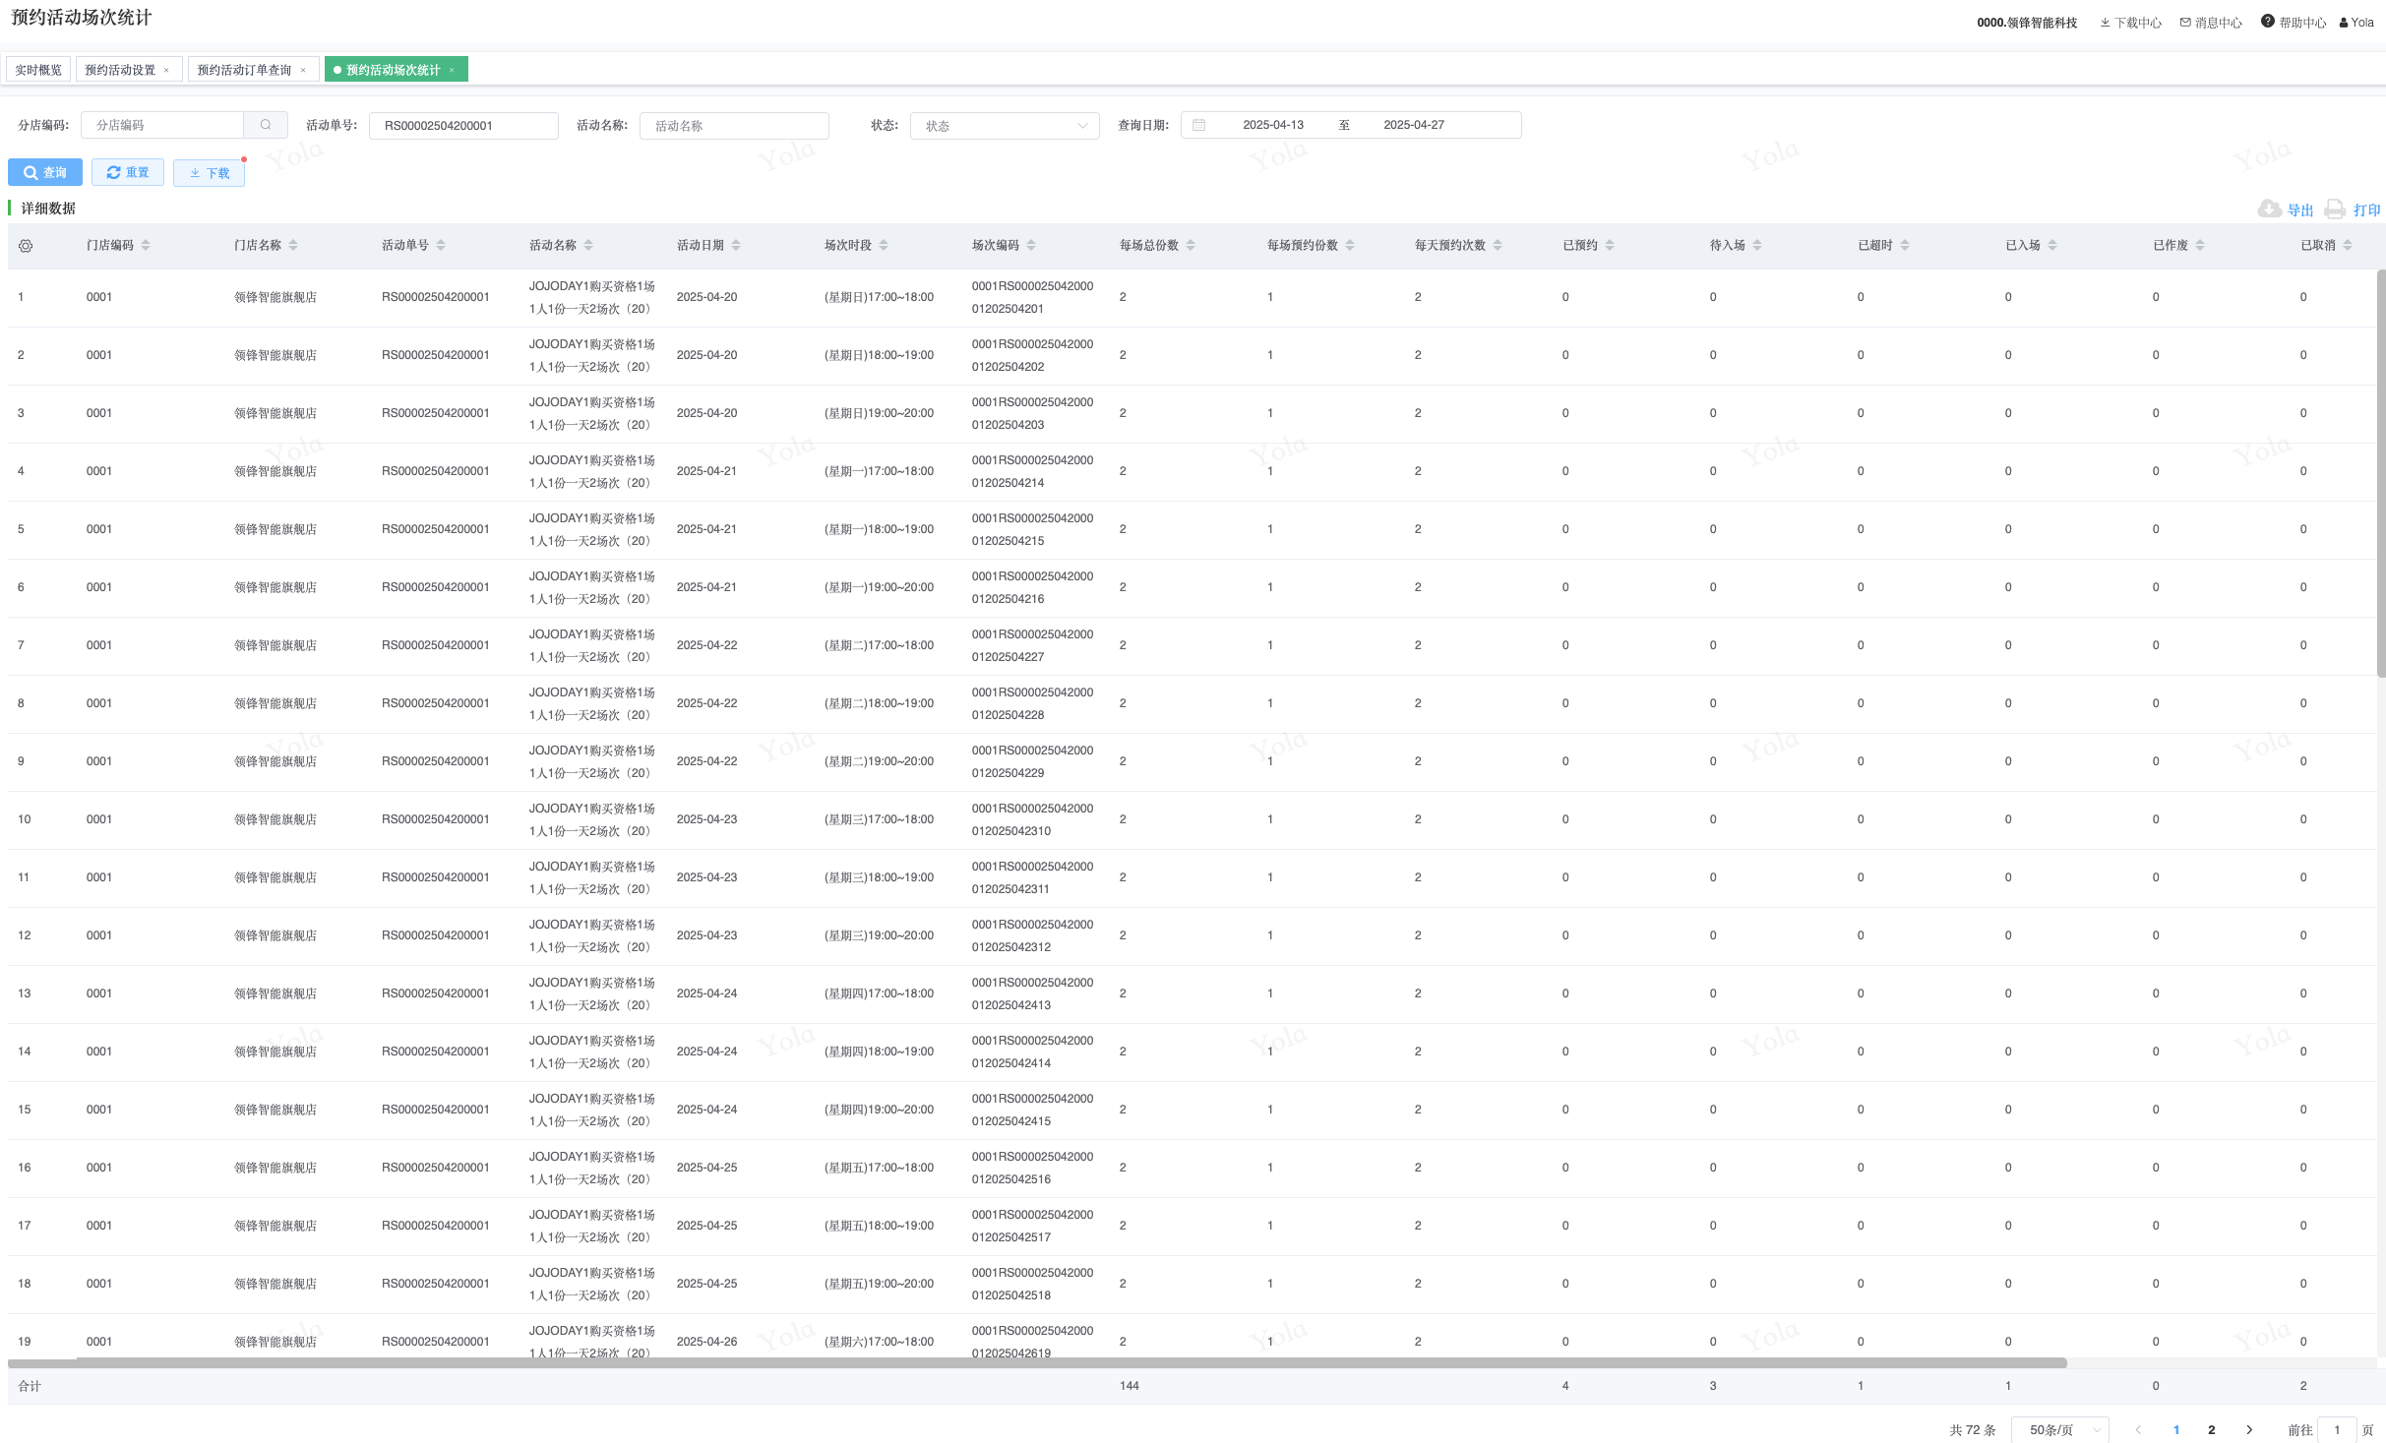Image resolution: width=2386 pixels, height=1443 pixels.
Task: Click the table column settings gear icon
Action: [x=26, y=246]
